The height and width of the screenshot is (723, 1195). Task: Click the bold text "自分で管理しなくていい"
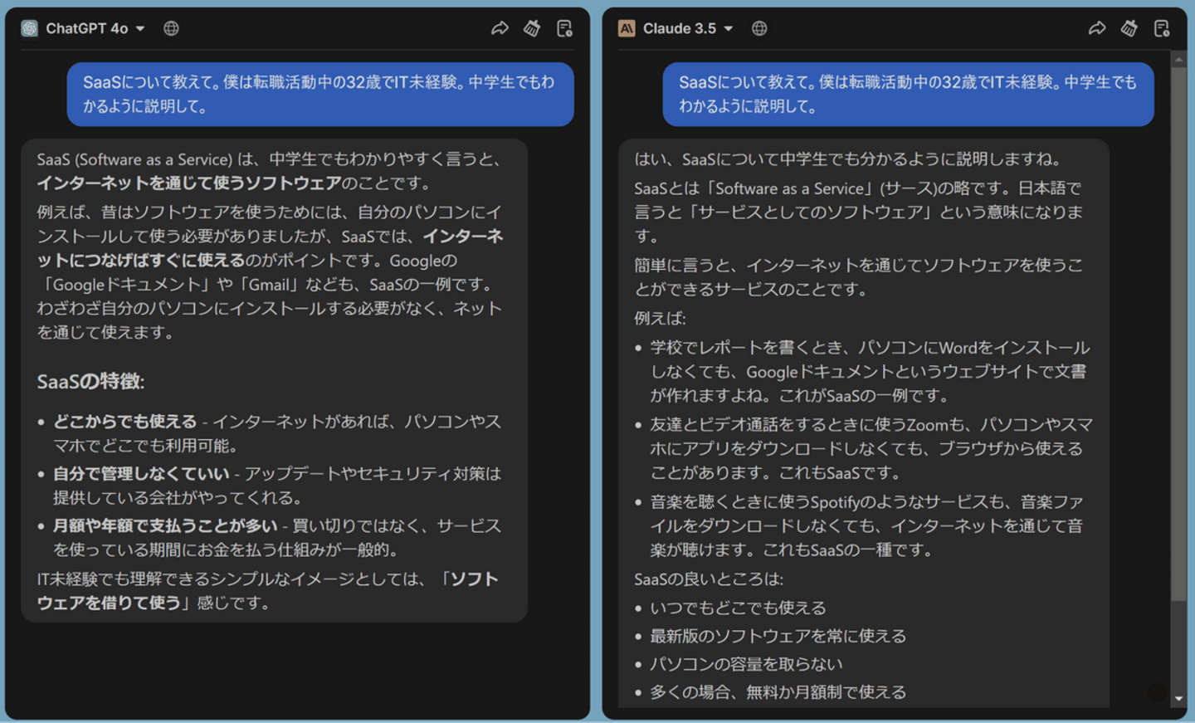141,474
